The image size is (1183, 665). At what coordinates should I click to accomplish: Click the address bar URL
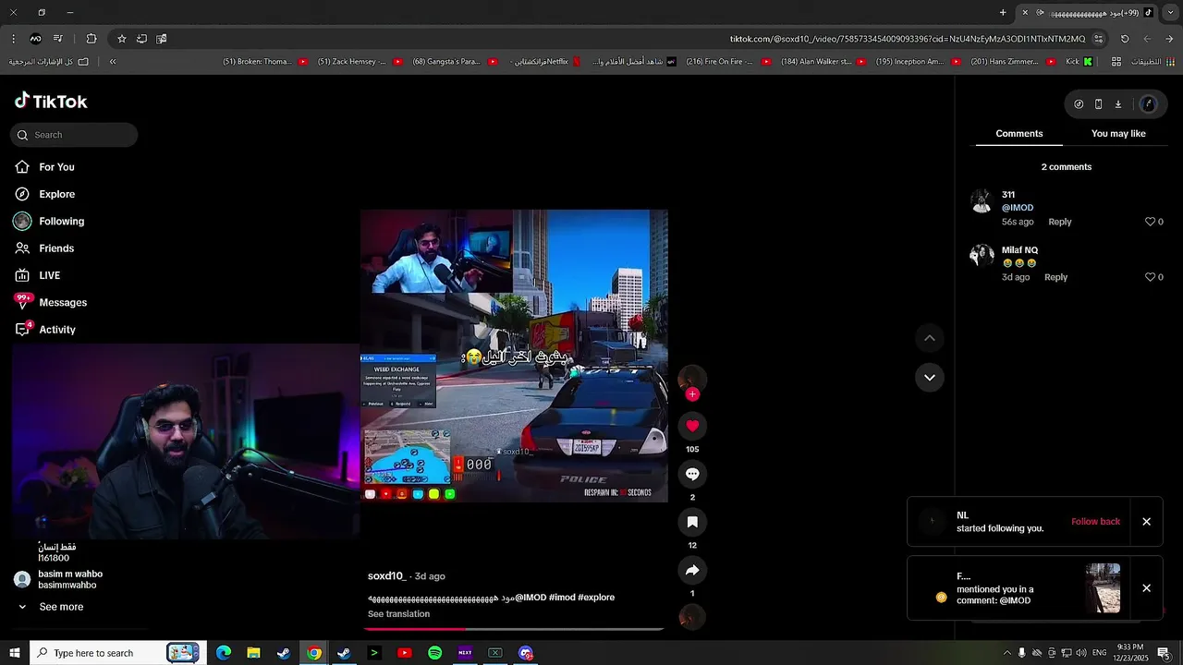[907, 39]
